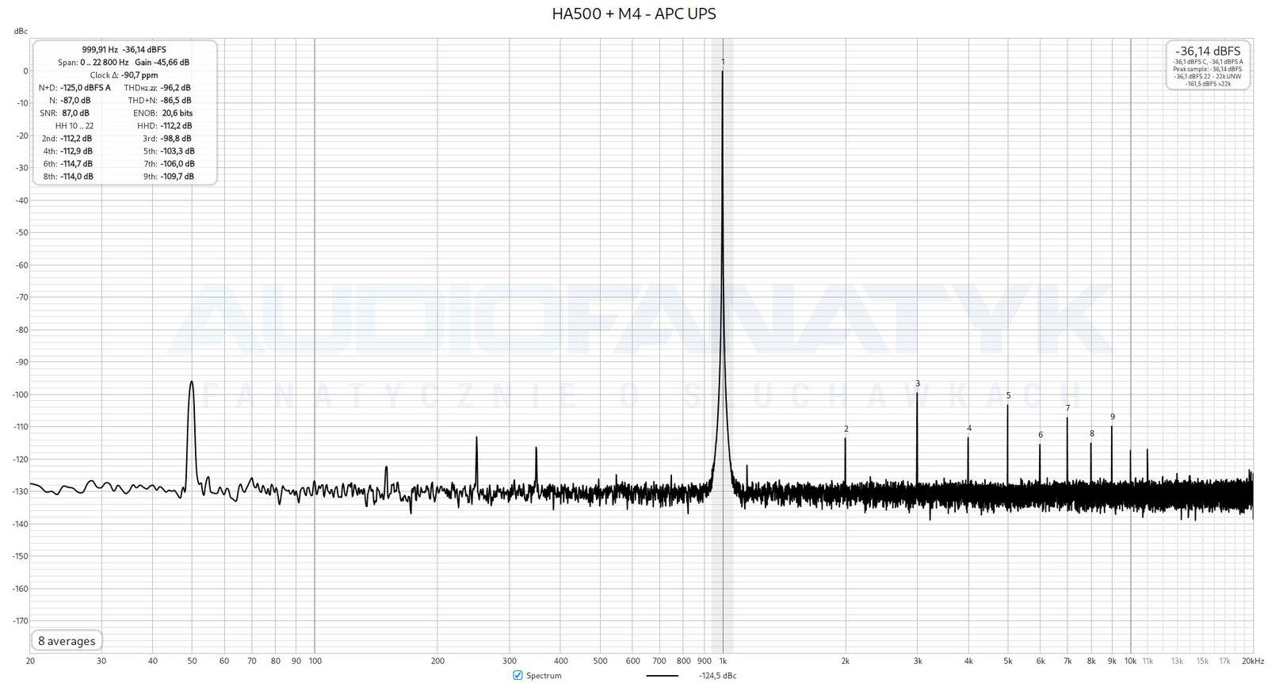Select the fundamental peak marker labeled 1
This screenshot has height=683, width=1268.
click(x=723, y=62)
